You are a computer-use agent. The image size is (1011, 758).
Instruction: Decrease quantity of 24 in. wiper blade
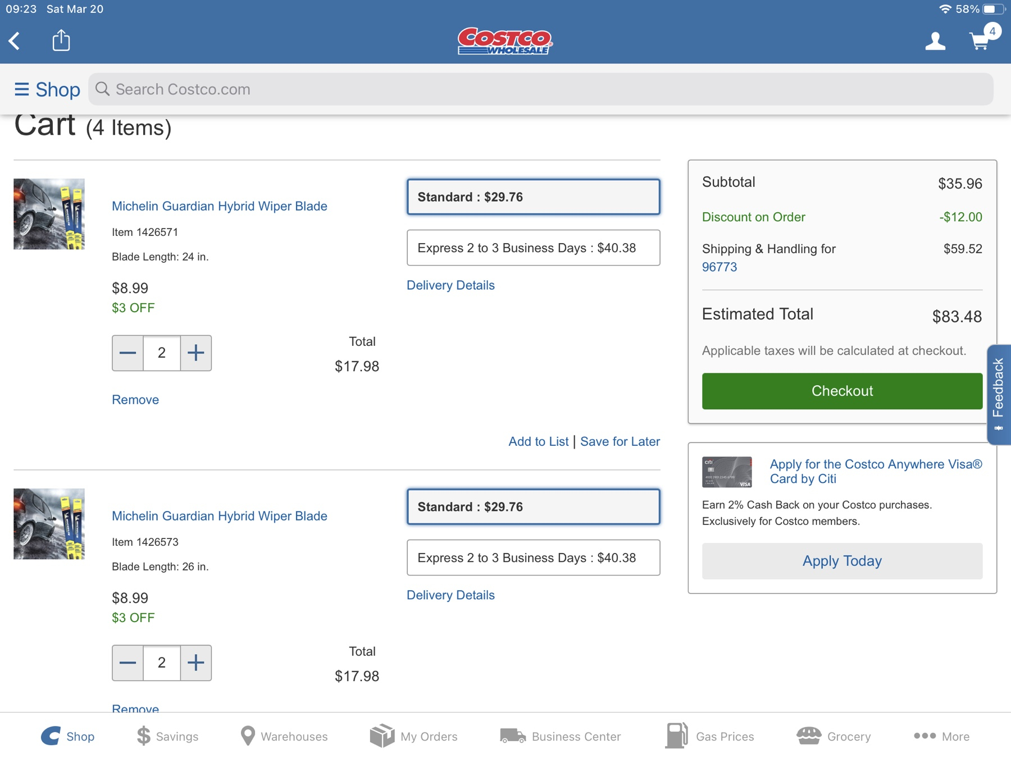[x=128, y=353]
